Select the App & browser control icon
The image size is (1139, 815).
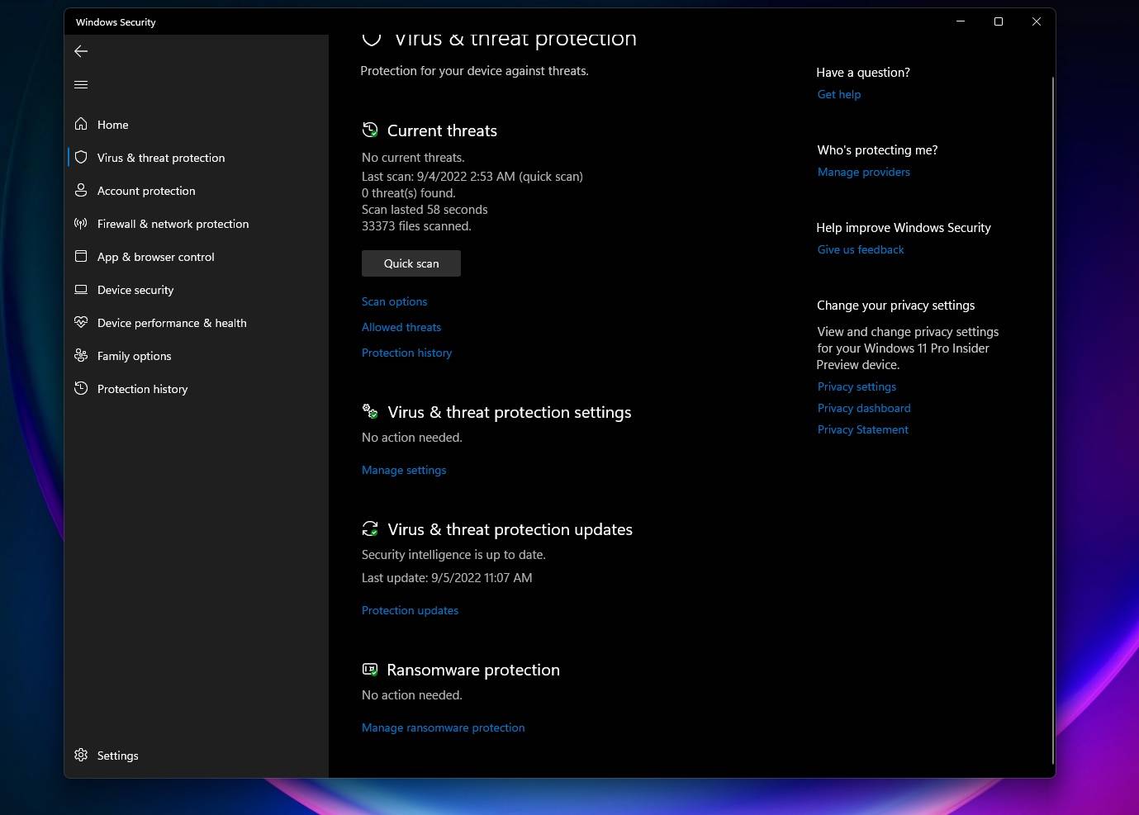point(81,257)
